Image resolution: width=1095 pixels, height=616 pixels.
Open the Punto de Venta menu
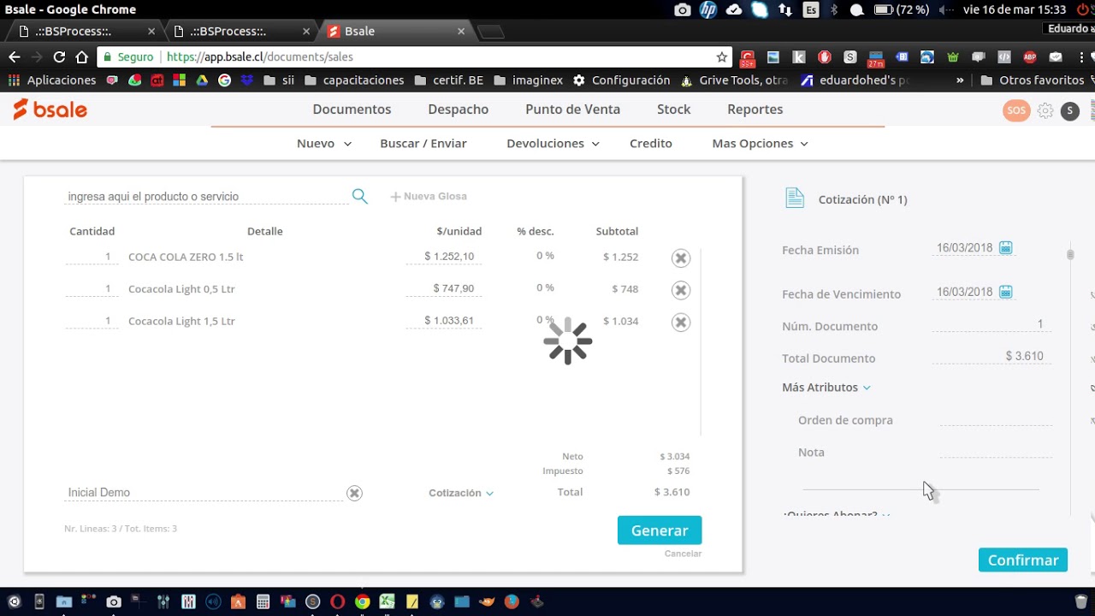pyautogui.click(x=572, y=110)
